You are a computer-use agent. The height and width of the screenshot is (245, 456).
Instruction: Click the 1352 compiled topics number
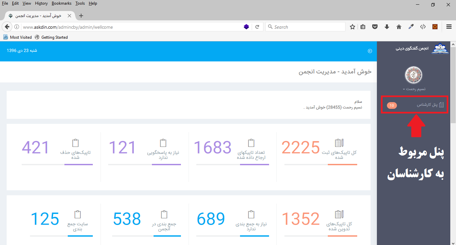pos(300,219)
